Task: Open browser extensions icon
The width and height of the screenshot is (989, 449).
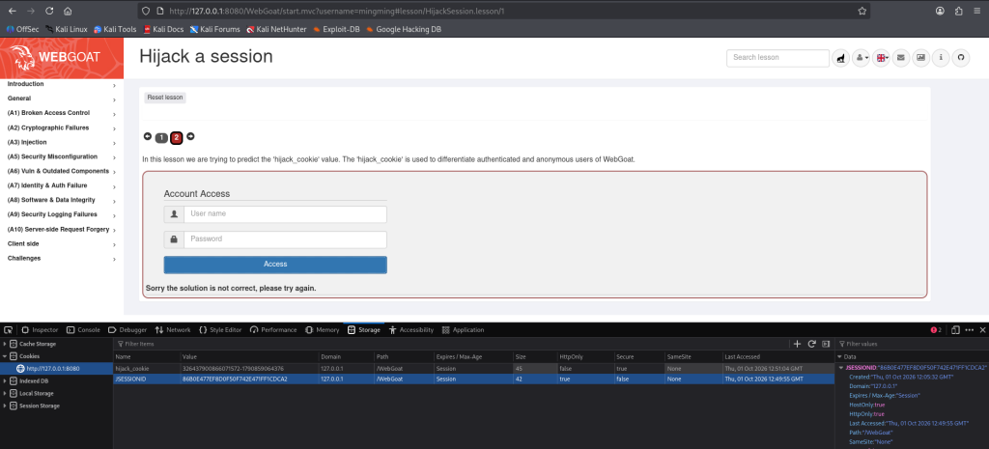Action: coord(959,11)
